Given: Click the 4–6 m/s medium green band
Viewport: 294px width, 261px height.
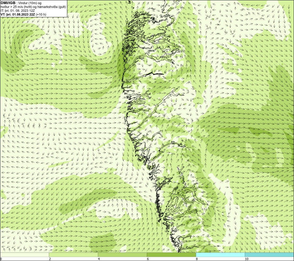Looking at the screenshot, I should [x=122, y=255].
